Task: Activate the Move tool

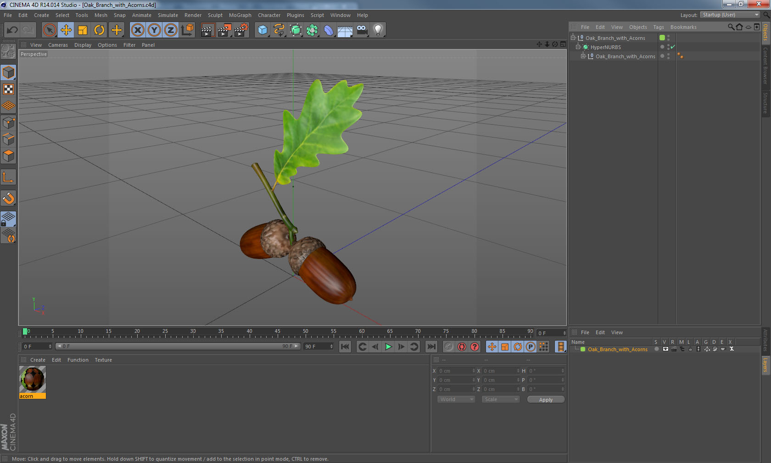Action: point(66,30)
